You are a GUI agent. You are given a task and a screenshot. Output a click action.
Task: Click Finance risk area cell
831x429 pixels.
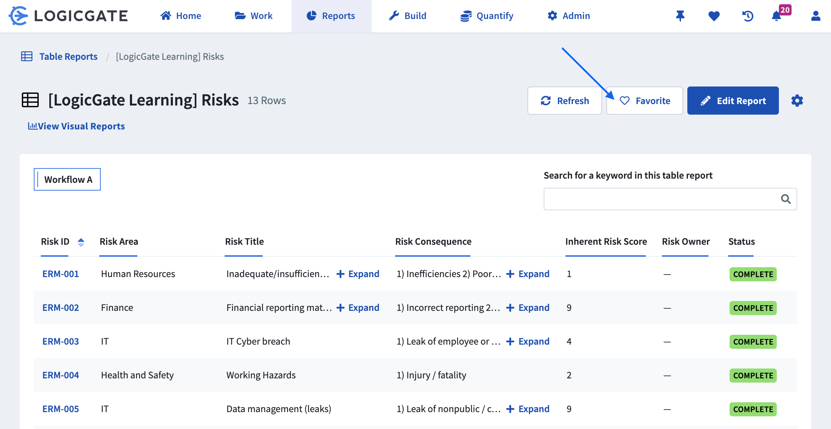point(117,308)
